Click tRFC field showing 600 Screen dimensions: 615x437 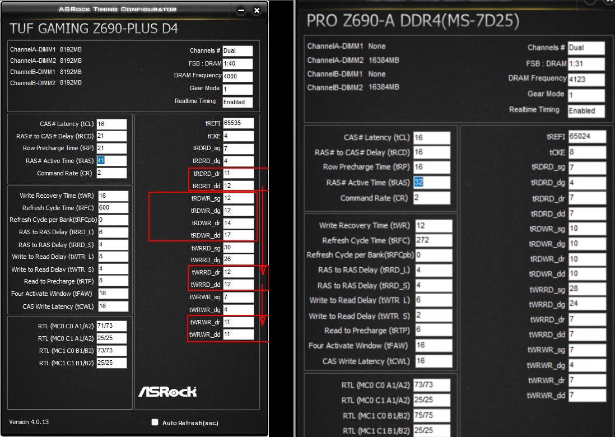pyautogui.click(x=113, y=207)
